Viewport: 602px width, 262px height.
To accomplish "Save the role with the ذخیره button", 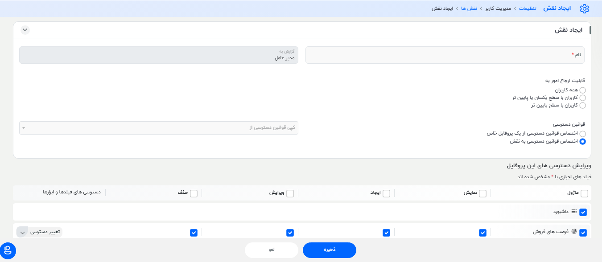I will [x=329, y=250].
